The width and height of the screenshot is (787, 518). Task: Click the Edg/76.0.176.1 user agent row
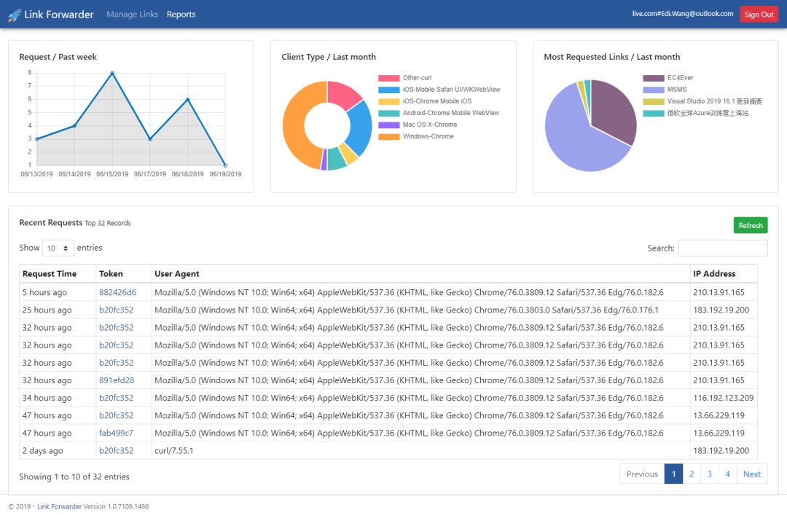click(421, 310)
